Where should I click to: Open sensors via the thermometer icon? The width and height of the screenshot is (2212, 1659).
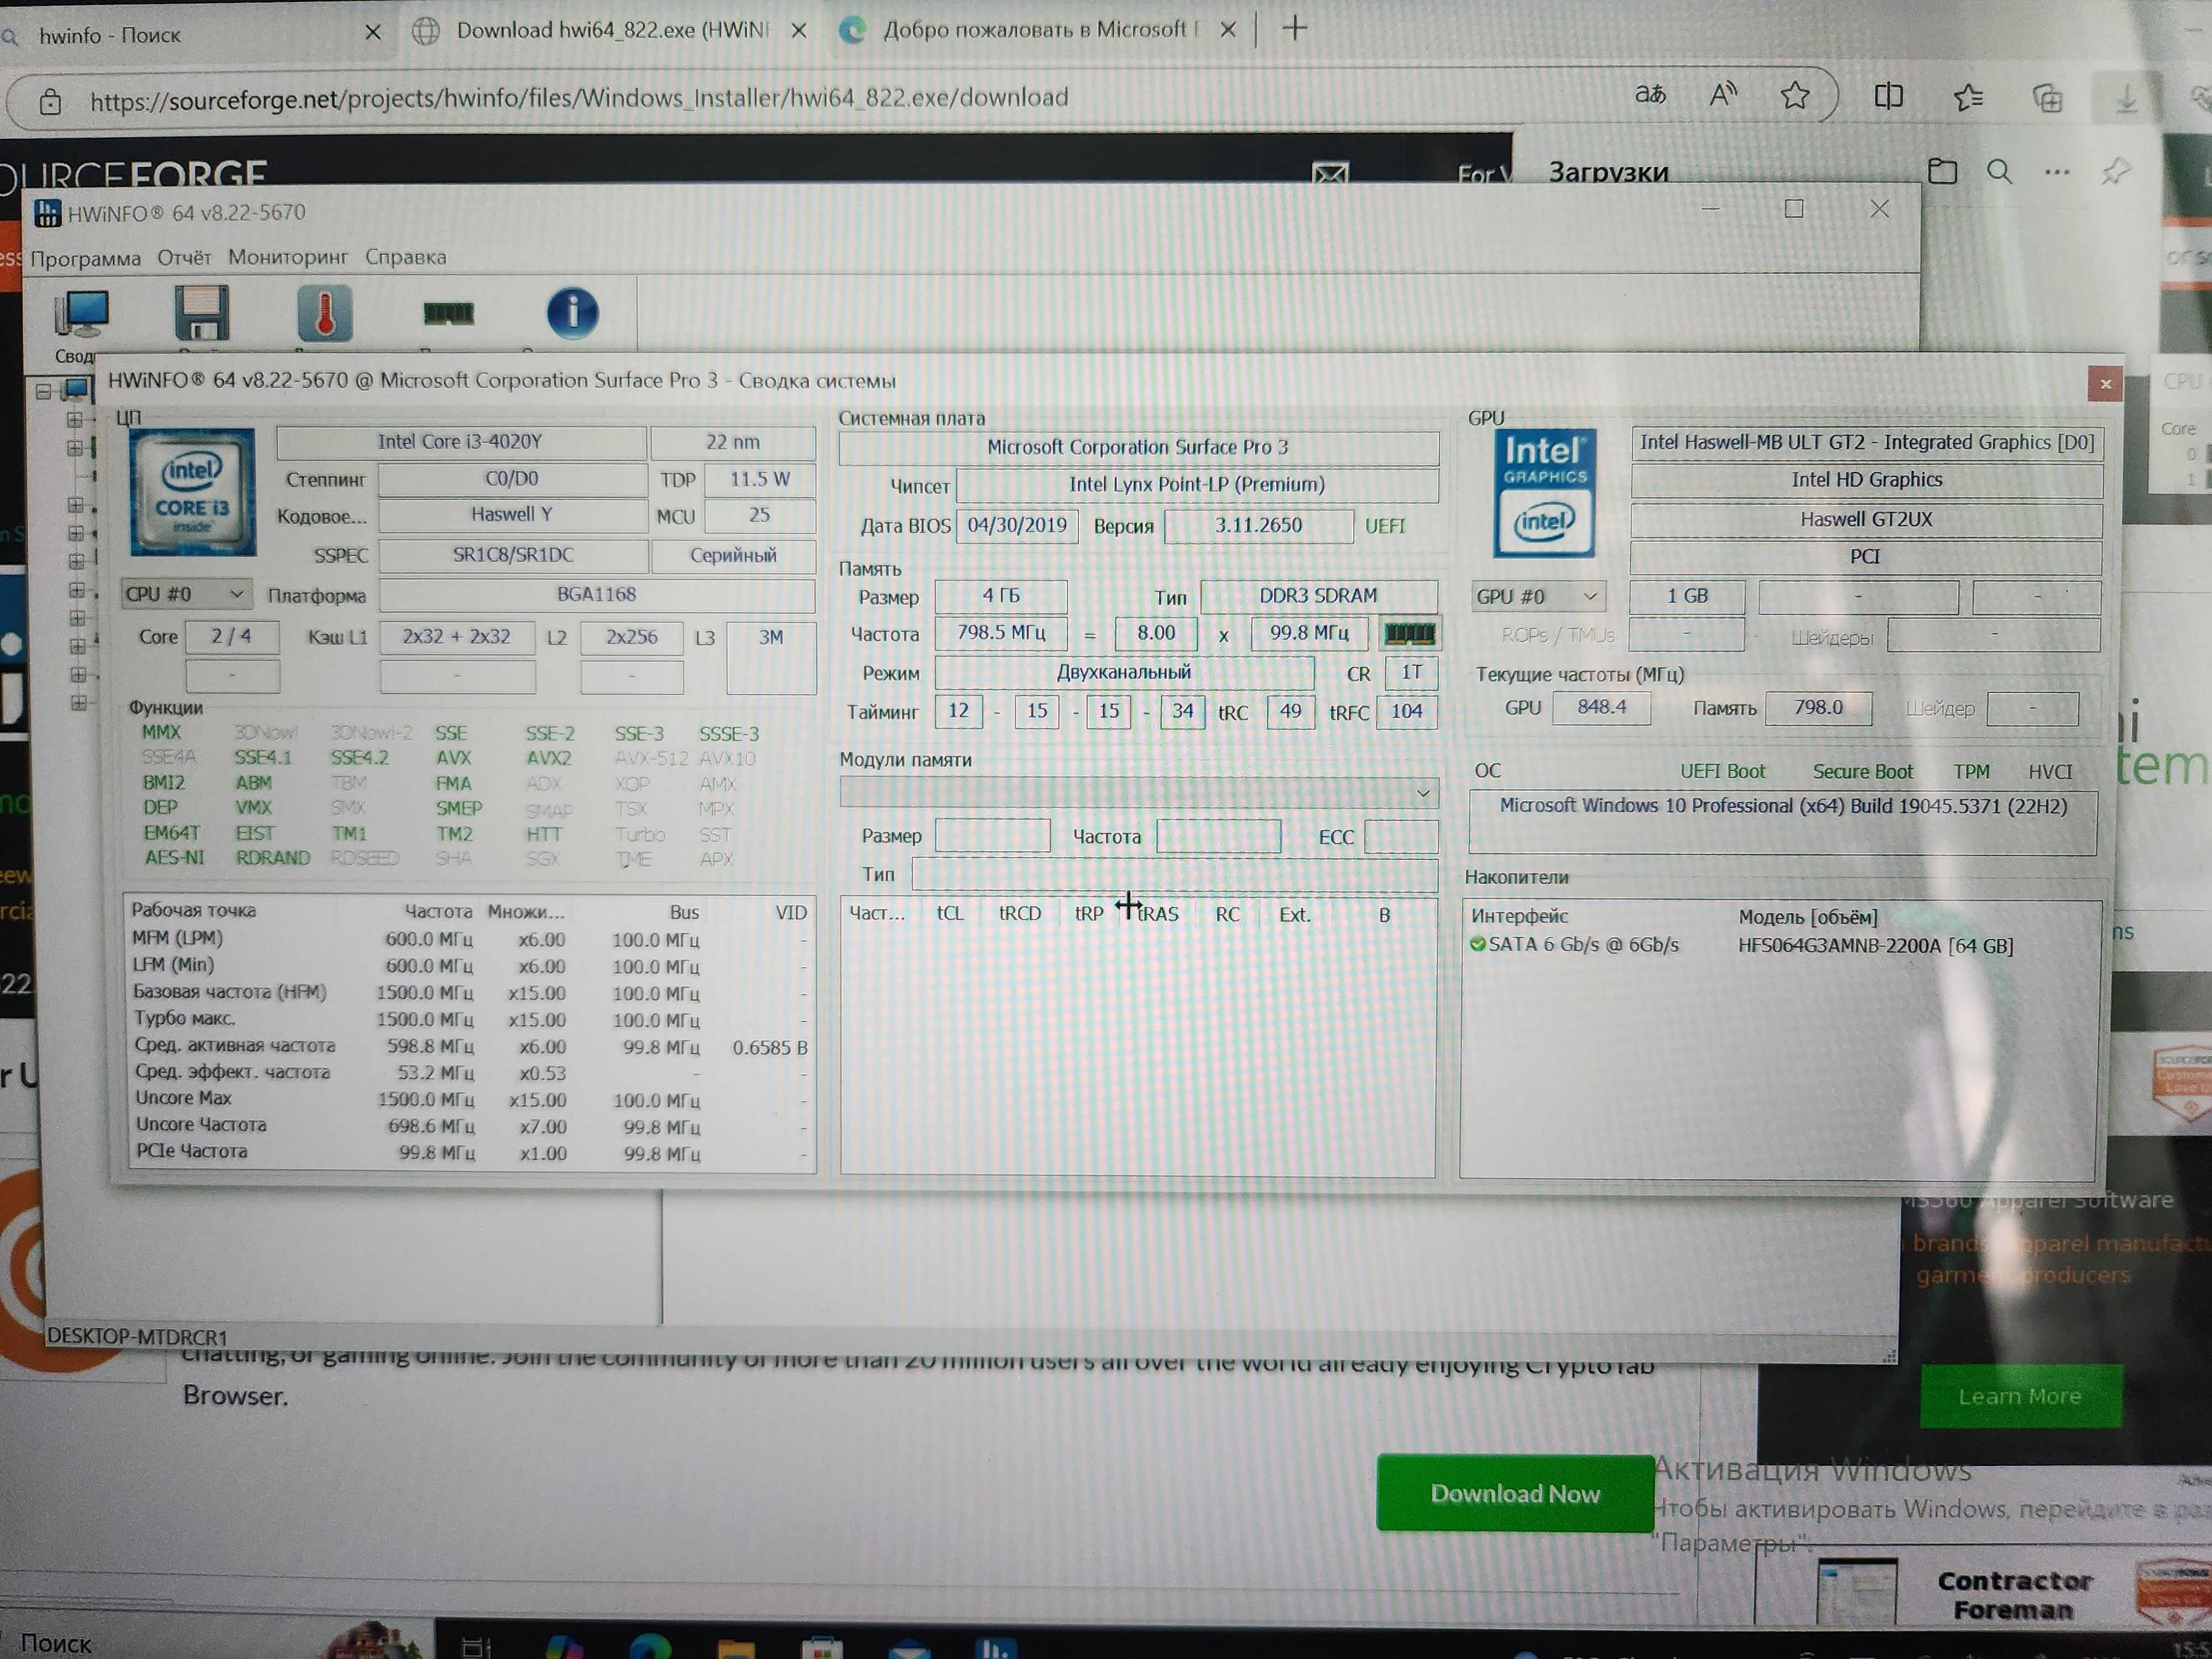tap(324, 313)
